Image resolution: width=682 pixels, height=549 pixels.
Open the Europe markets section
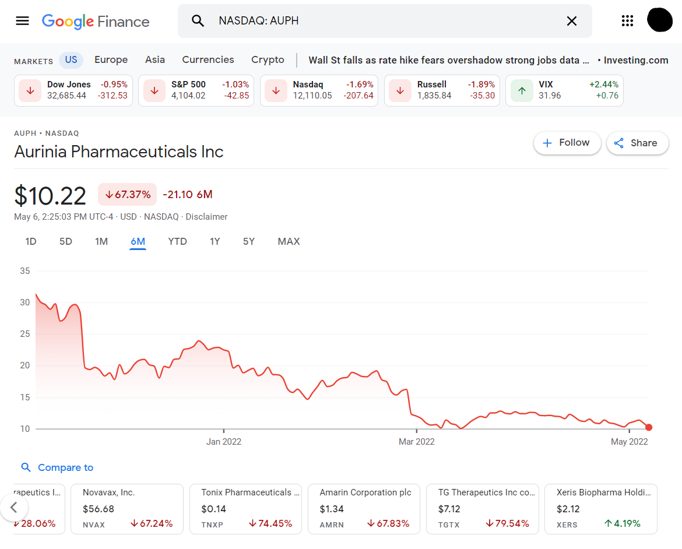111,59
